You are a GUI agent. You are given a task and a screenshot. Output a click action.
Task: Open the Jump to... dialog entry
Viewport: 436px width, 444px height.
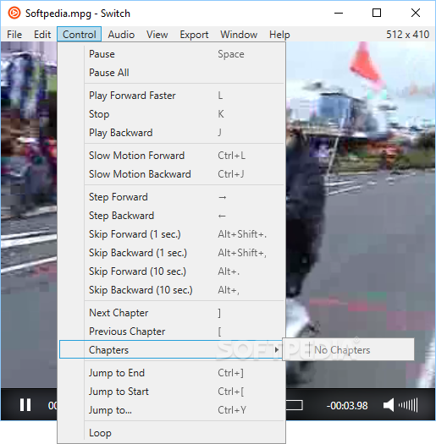[172, 410]
